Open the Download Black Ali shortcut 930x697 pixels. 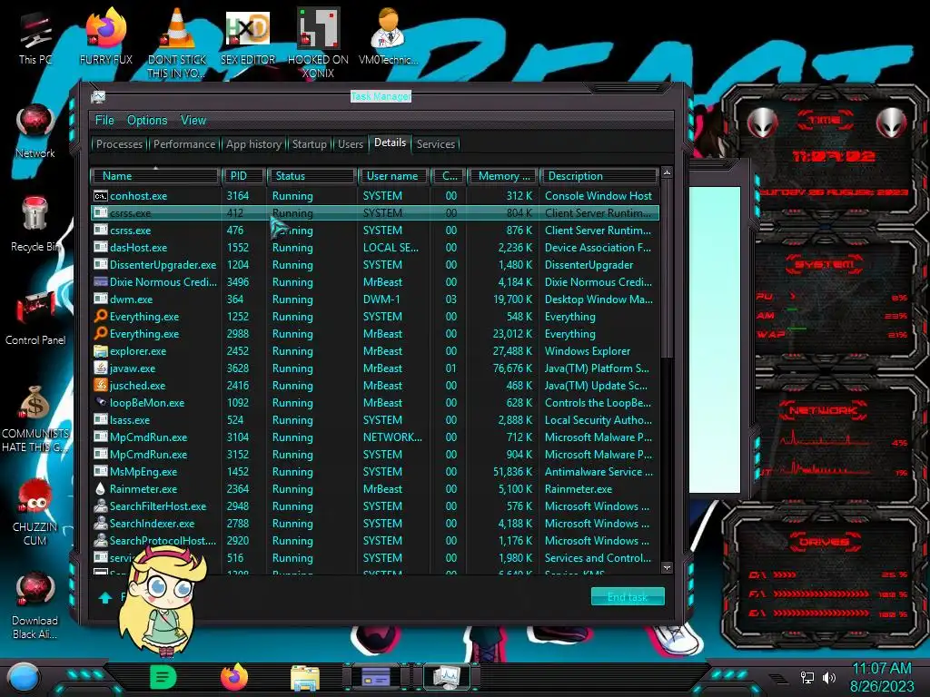tap(35, 605)
